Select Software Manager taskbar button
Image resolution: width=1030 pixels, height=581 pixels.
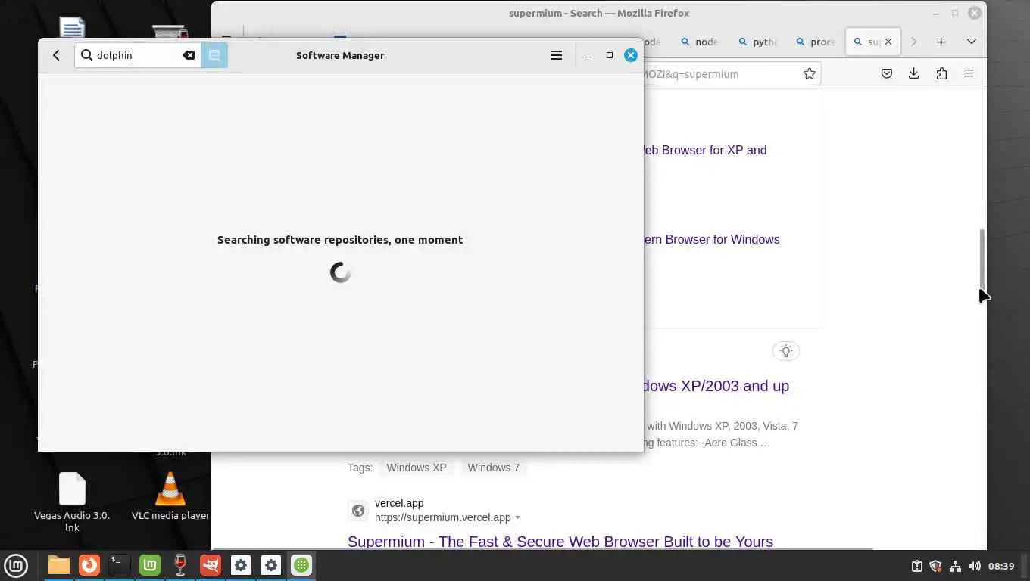coord(301,565)
